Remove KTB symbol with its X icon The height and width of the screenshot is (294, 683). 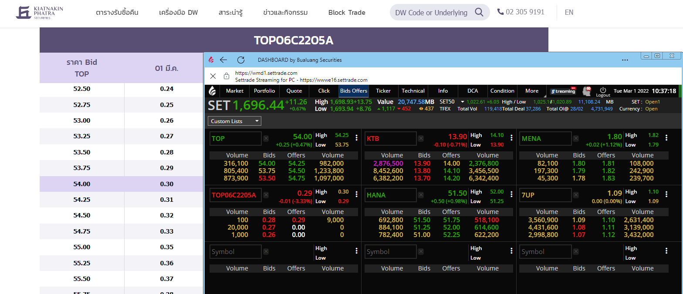[421, 139]
